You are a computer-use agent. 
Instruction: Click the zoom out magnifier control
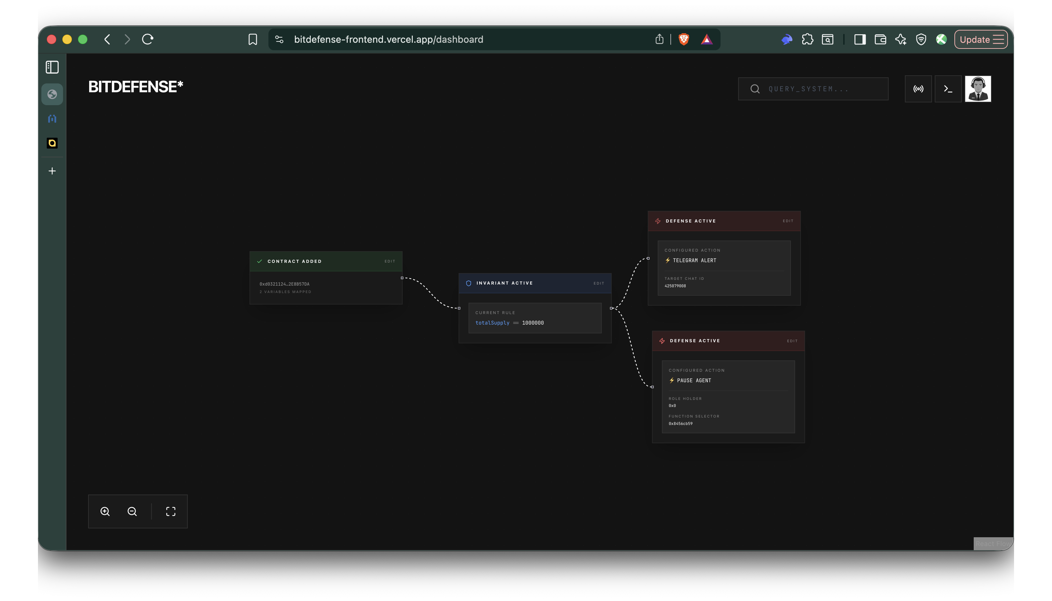[x=132, y=511]
